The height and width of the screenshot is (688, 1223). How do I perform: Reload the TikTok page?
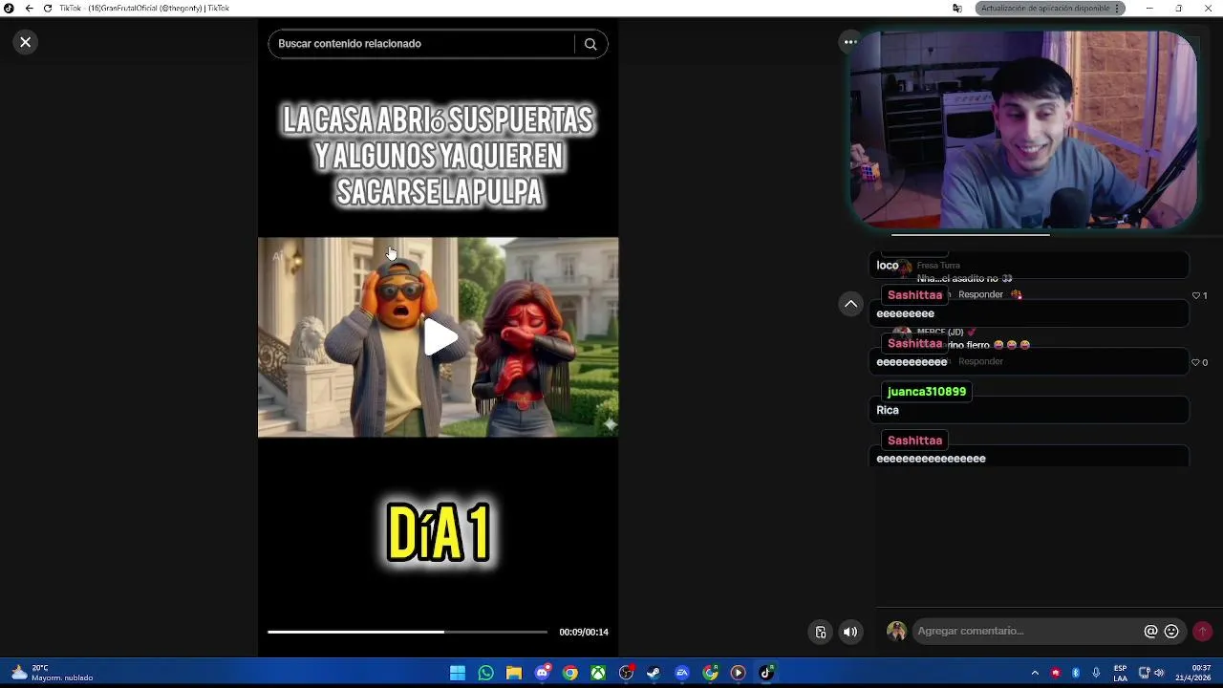[x=47, y=8]
